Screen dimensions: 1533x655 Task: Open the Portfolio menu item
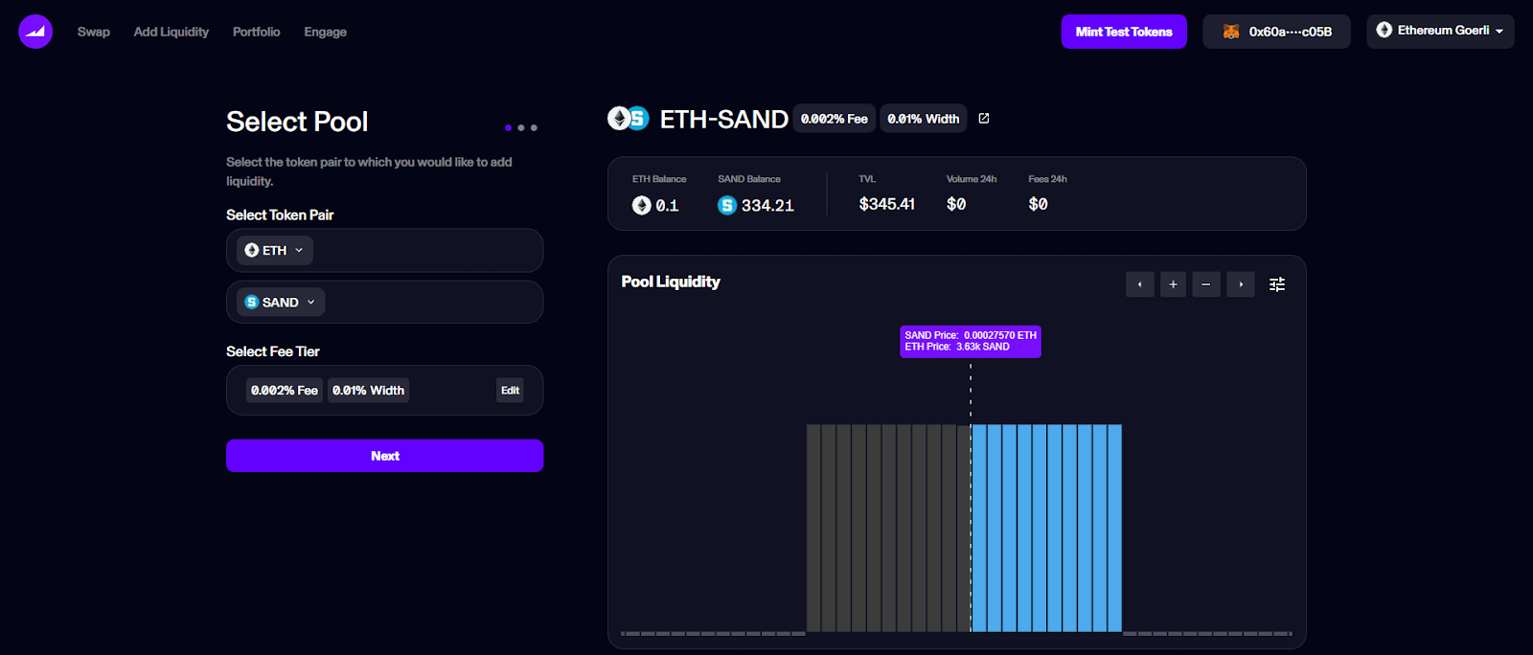(x=256, y=32)
